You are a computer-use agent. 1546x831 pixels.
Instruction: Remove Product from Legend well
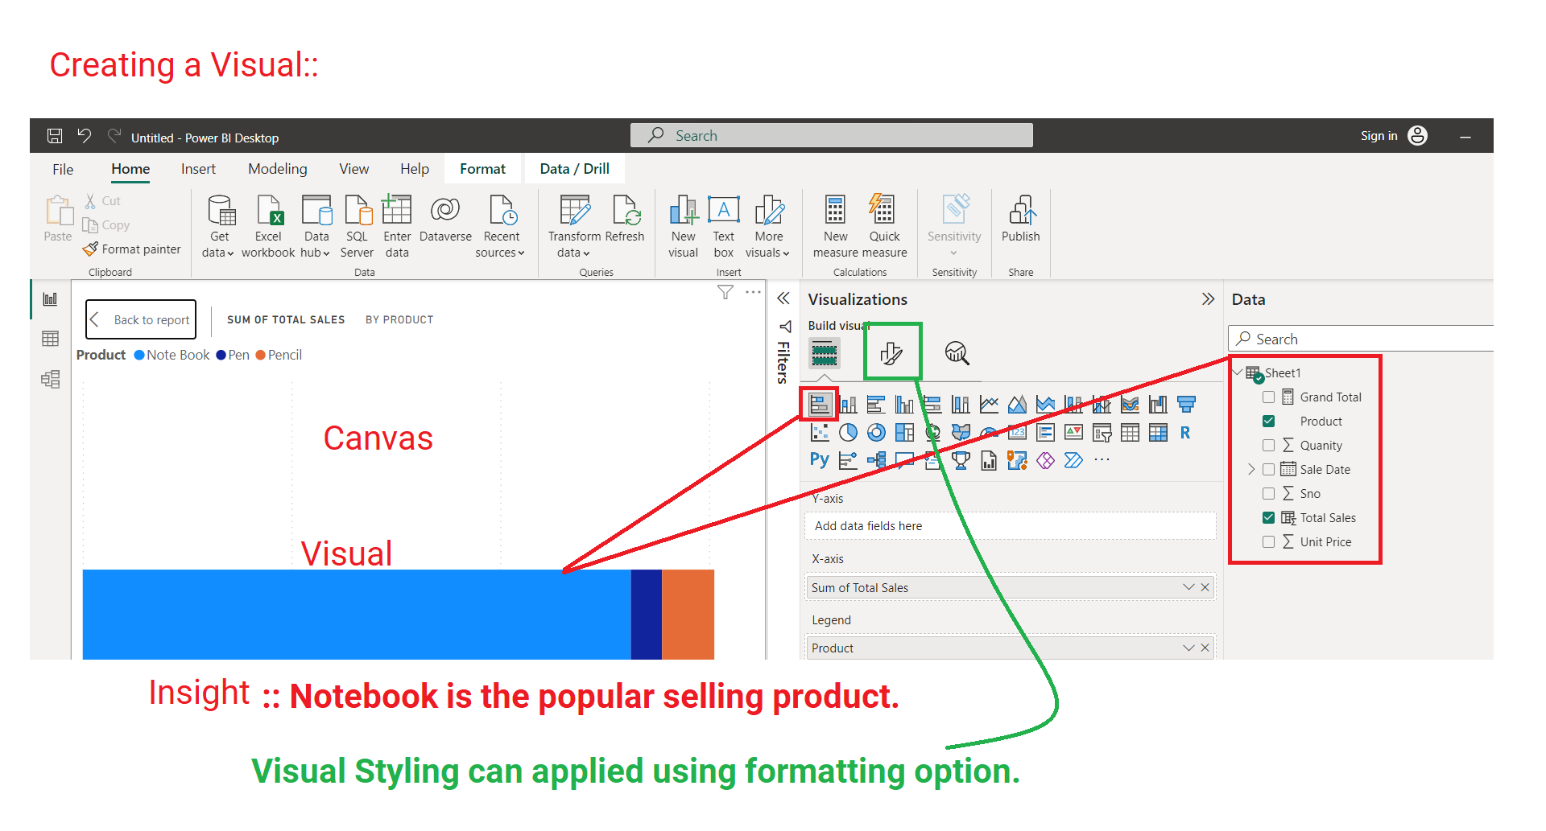click(x=1205, y=648)
